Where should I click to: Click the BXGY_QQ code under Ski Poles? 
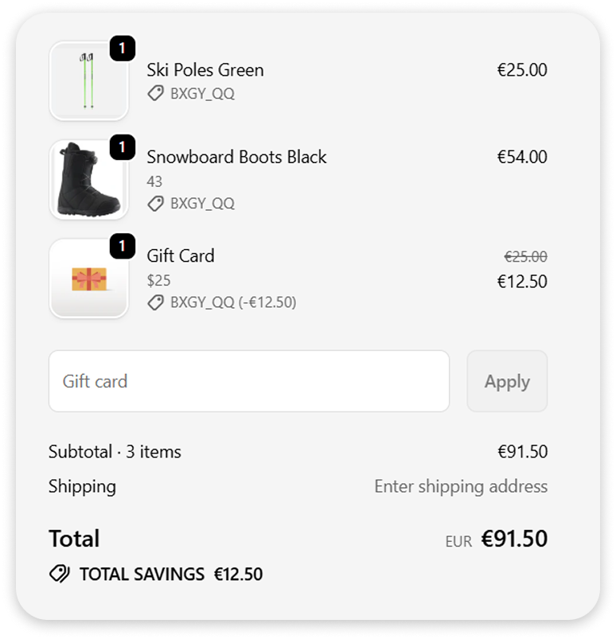[x=202, y=94]
